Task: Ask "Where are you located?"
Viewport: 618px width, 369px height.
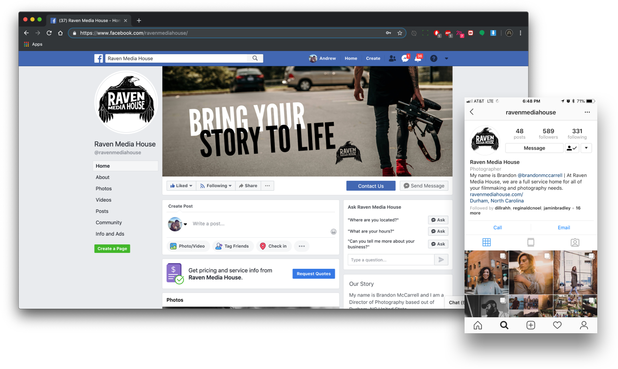Action: coord(438,220)
